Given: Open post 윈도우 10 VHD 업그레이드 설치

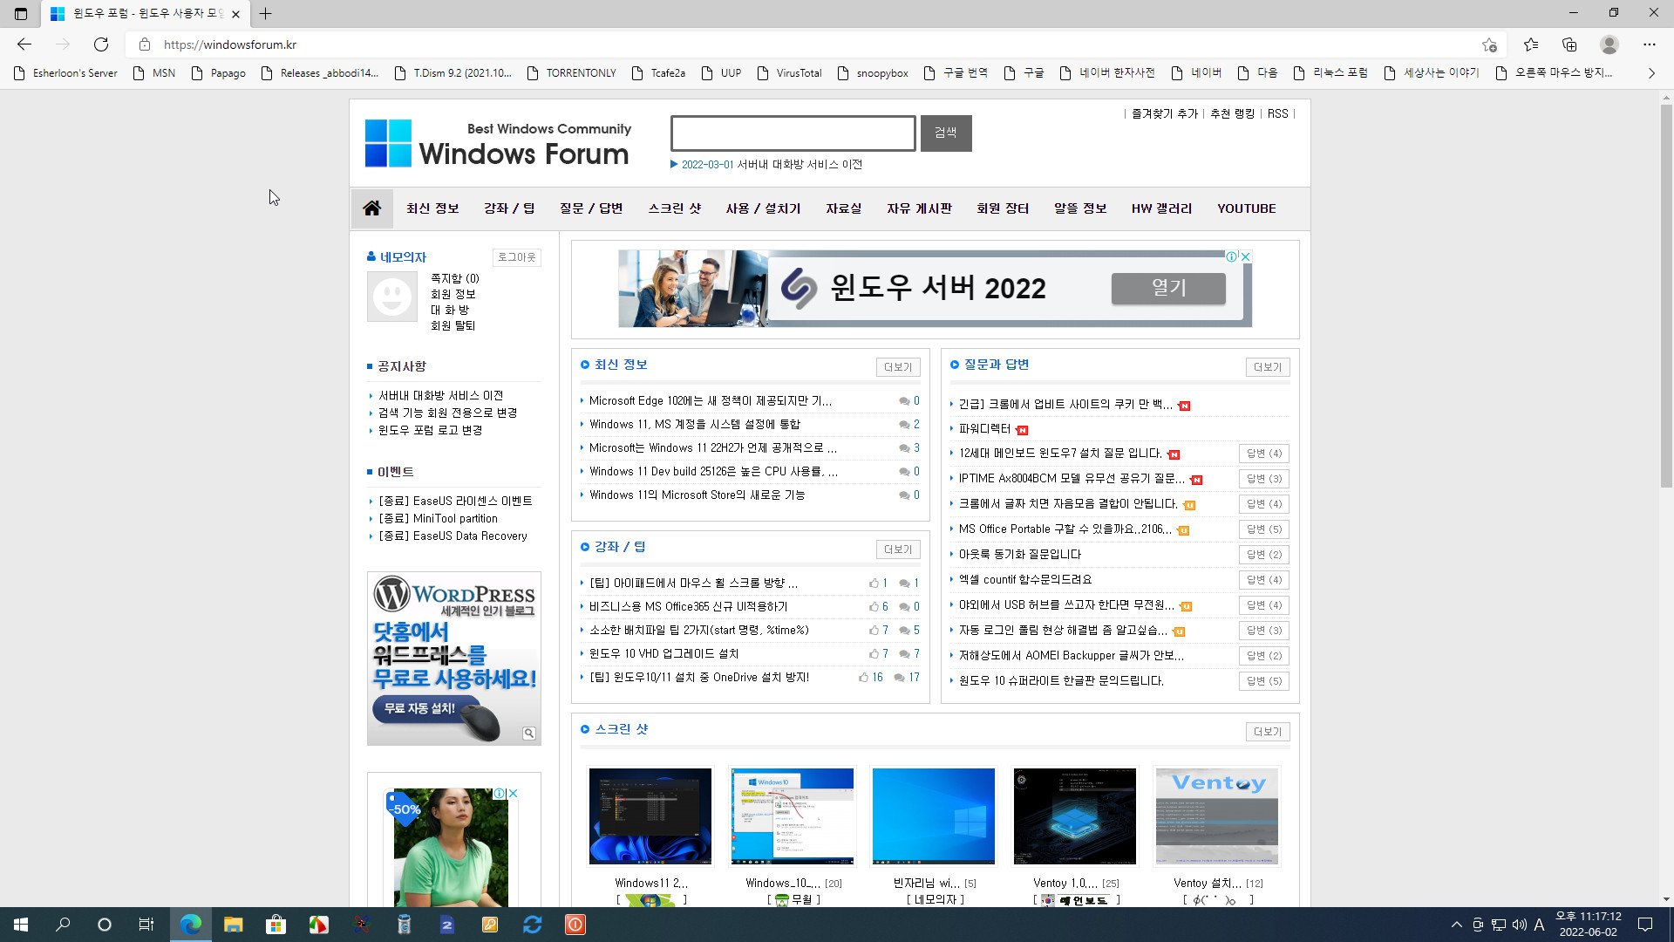Looking at the screenshot, I should point(664,654).
